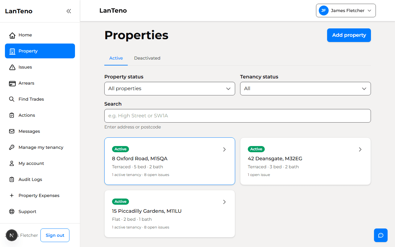The image size is (395, 247).
Task: Click Active badge on 8 Oxford Road card
Action: pyautogui.click(x=120, y=149)
